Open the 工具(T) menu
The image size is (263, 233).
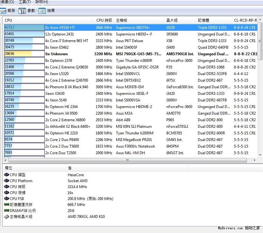point(25,2)
